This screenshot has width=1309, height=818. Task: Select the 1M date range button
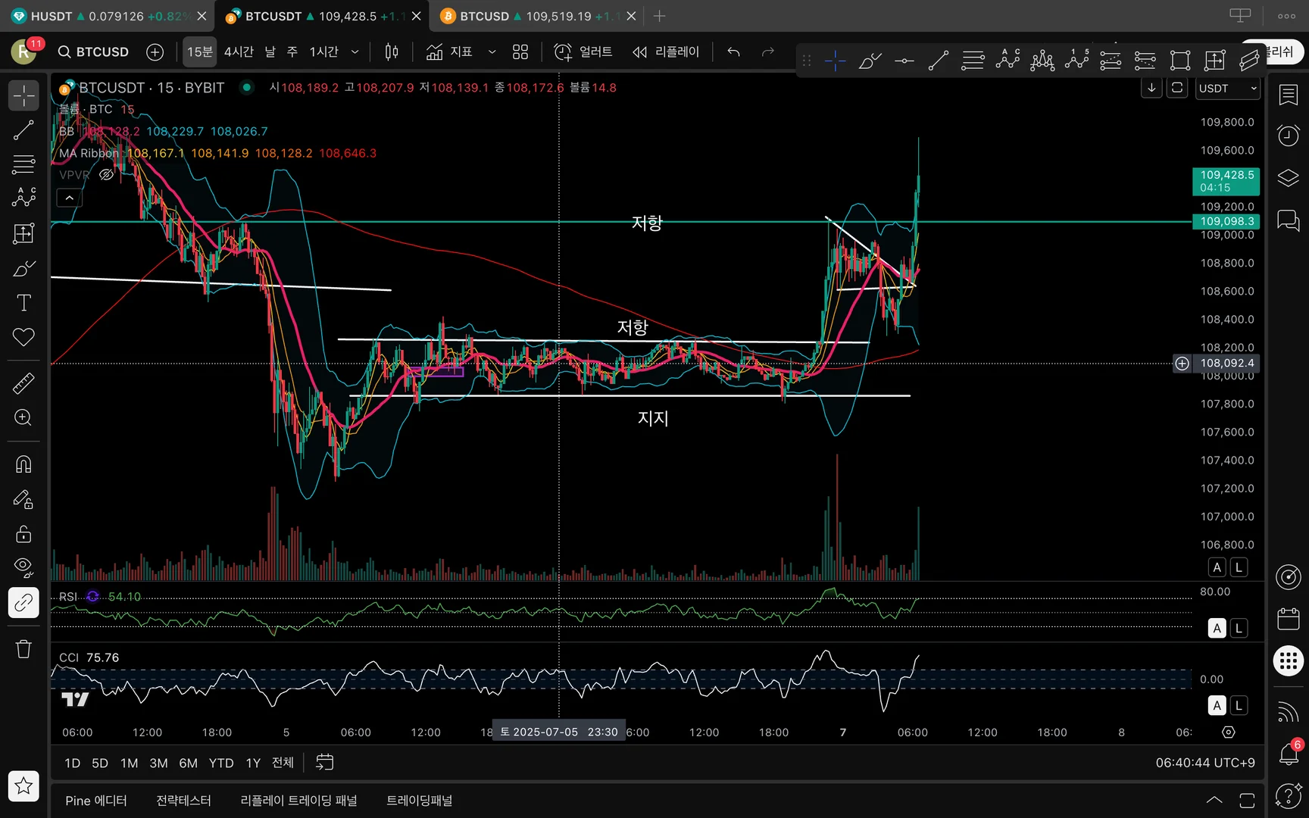point(130,763)
